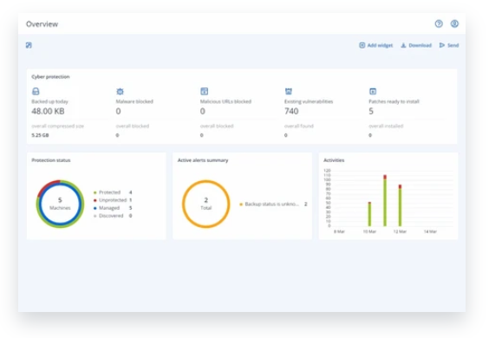Select the Managed legend entry
489x338 pixels.
pyautogui.click(x=113, y=208)
